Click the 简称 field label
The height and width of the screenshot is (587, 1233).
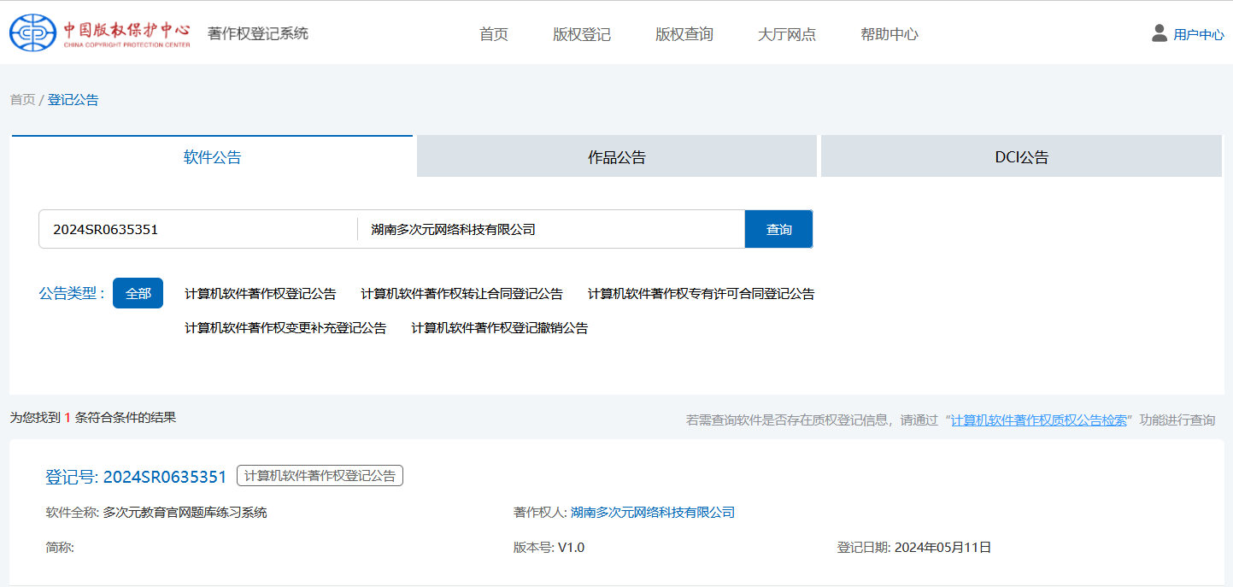(x=60, y=548)
